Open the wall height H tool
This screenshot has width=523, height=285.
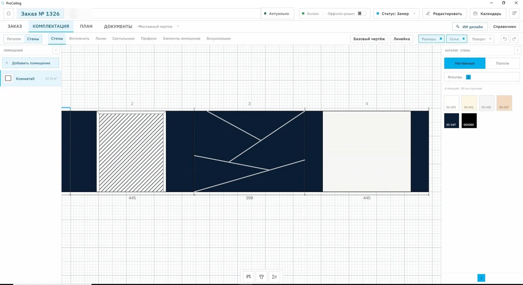tap(275, 277)
